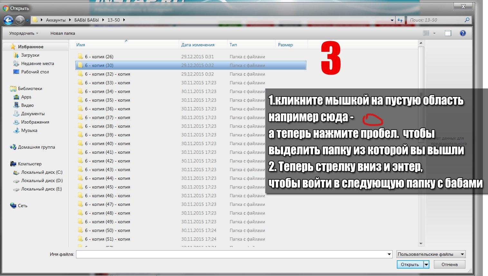This screenshot has height=276, width=488.
Task: Click Chrome icon in dialog title bar
Action: click(5, 8)
